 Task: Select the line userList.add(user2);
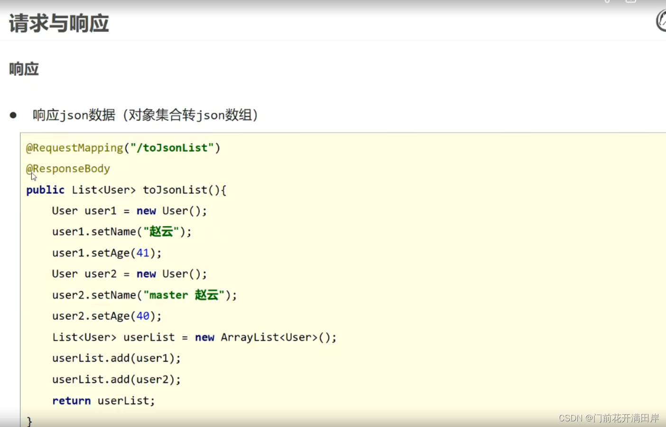[117, 380]
